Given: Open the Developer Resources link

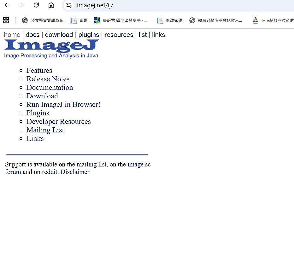Looking at the screenshot, I should tap(58, 121).
